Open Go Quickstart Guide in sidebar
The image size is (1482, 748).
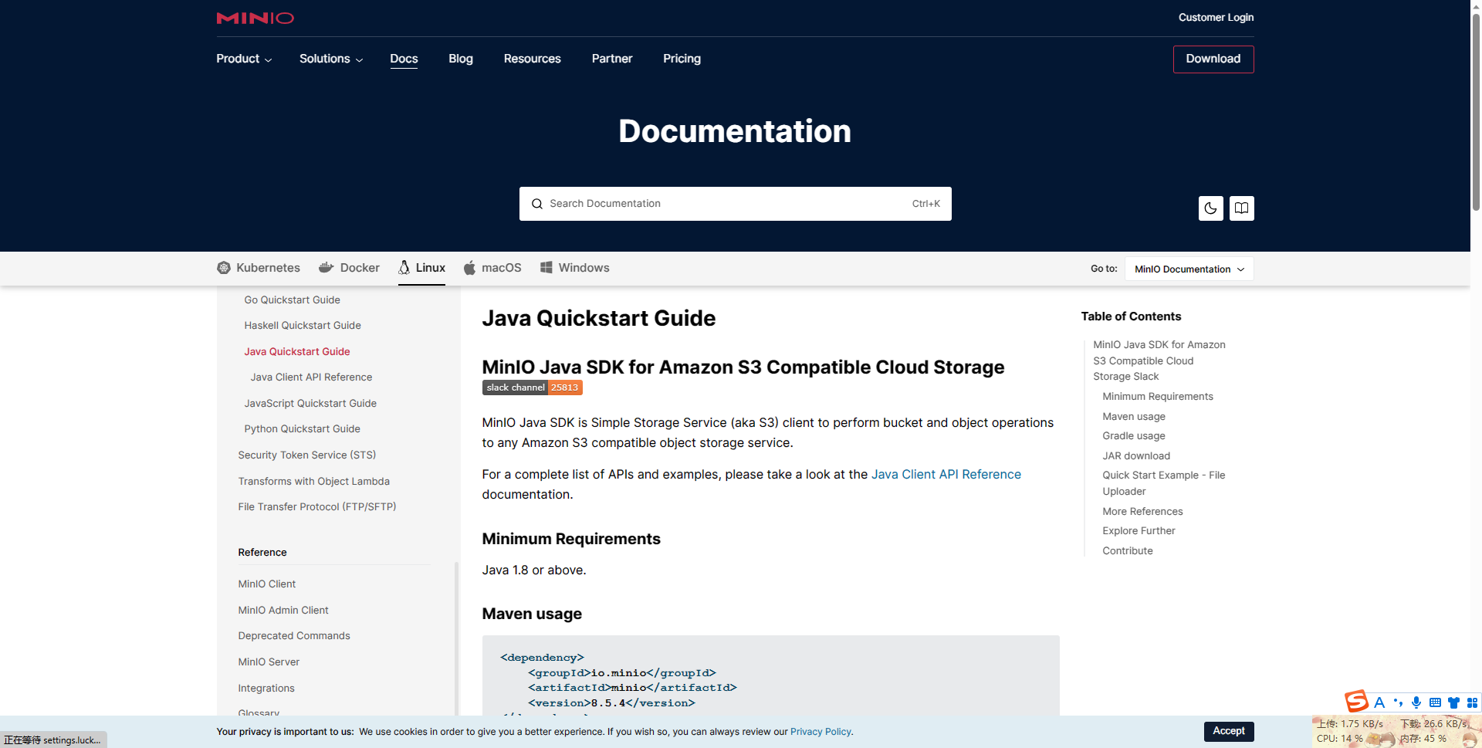(292, 300)
